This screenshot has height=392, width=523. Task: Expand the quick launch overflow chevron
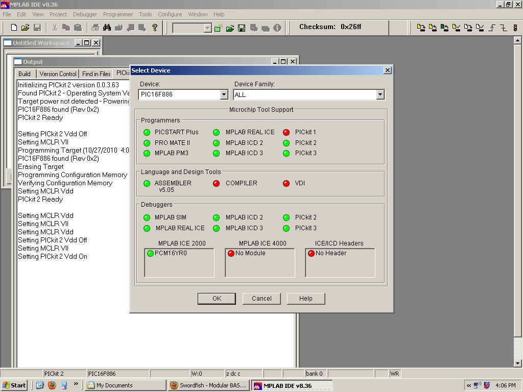tap(76, 384)
